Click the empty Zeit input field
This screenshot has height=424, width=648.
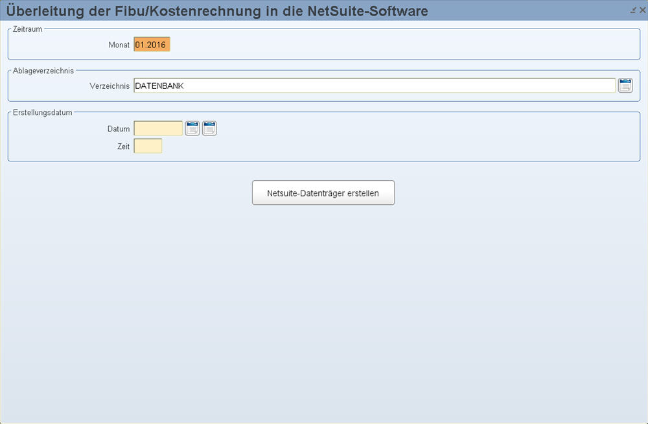[x=148, y=146]
